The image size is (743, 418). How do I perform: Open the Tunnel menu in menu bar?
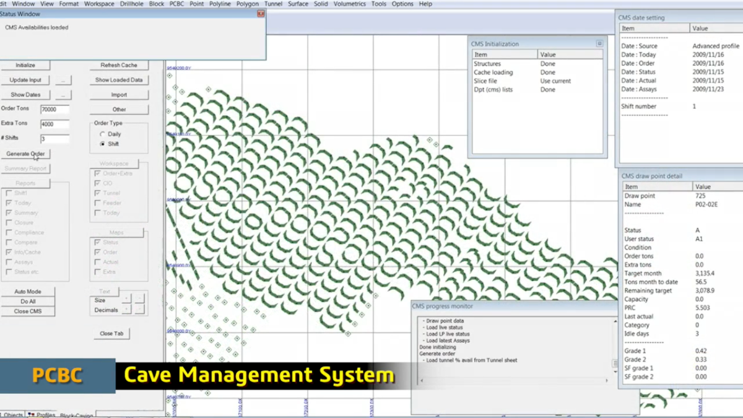tap(273, 4)
